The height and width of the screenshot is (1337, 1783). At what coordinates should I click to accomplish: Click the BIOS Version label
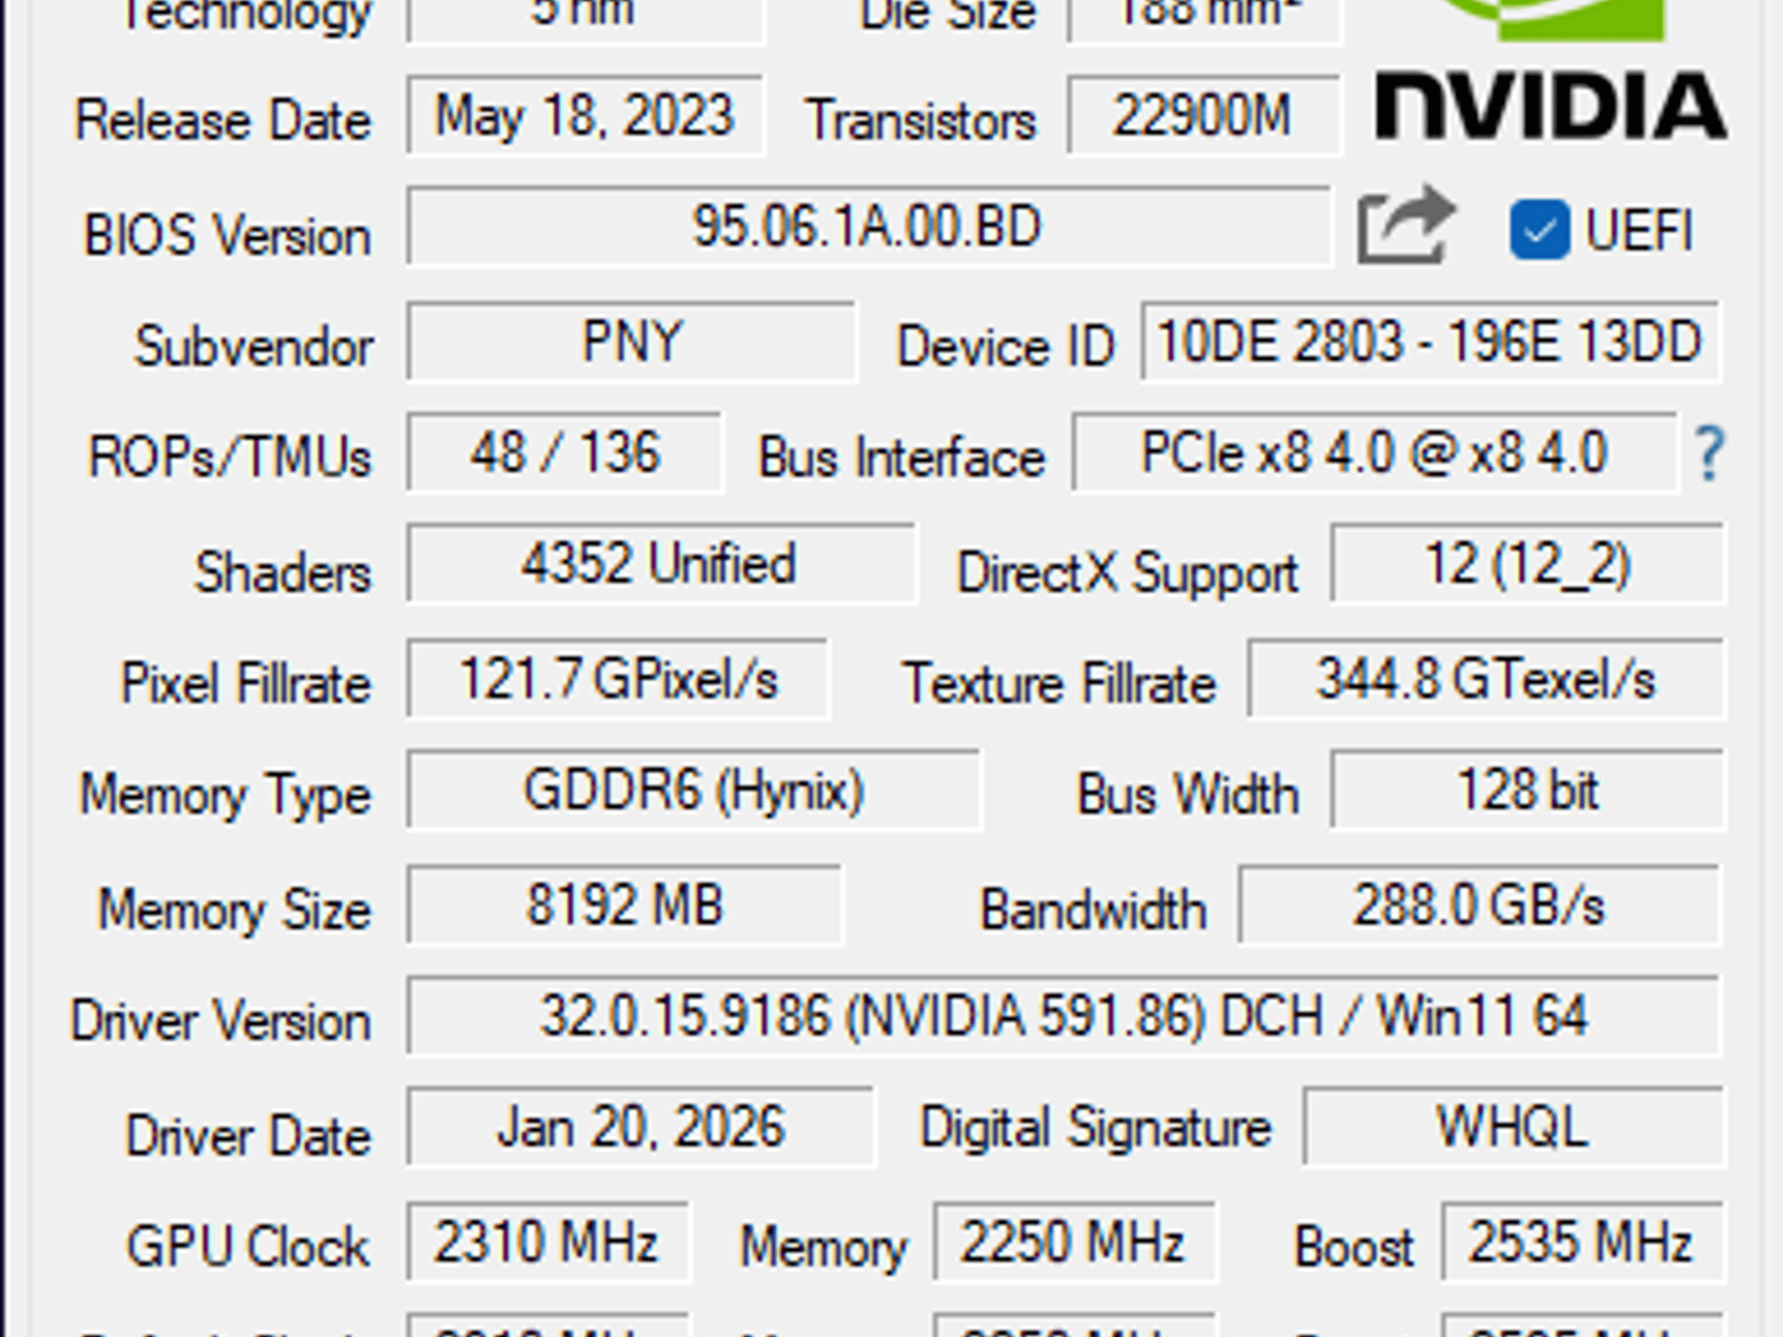[227, 236]
